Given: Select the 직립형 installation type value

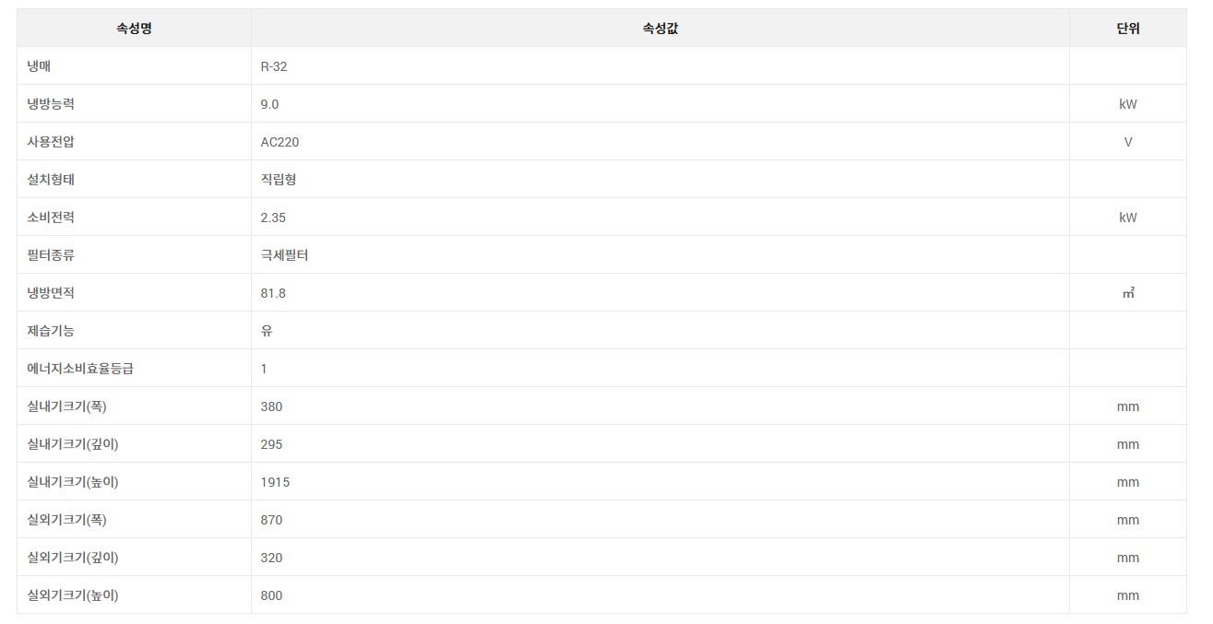Looking at the screenshot, I should tap(279, 180).
